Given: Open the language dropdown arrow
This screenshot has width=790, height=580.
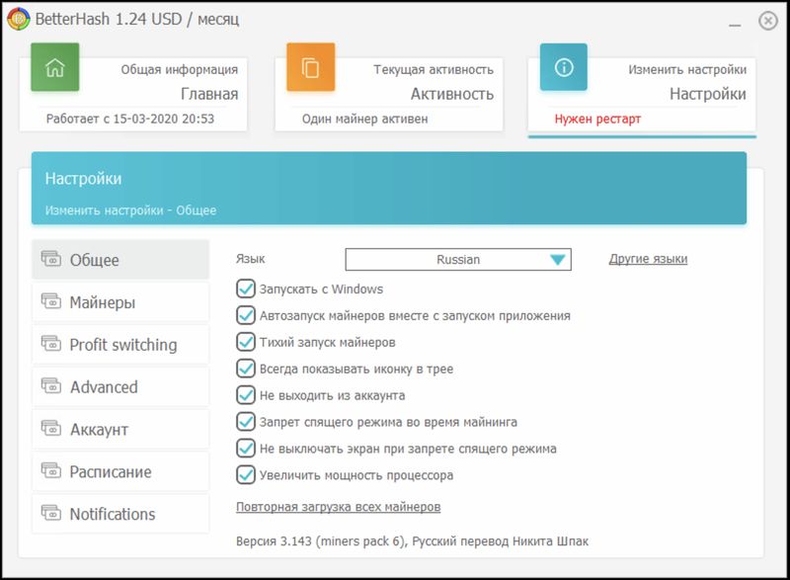Looking at the screenshot, I should (x=558, y=260).
